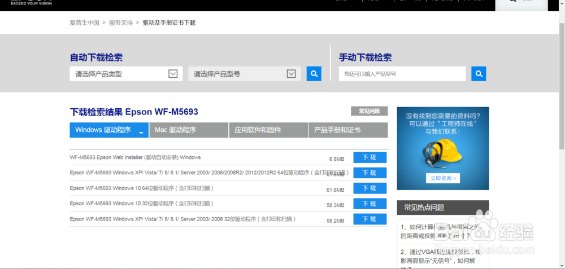The width and height of the screenshot is (565, 269).
Task: Click Epson WF-M5693 Windows 10 64位驱动程序 text
Action: click(x=142, y=188)
